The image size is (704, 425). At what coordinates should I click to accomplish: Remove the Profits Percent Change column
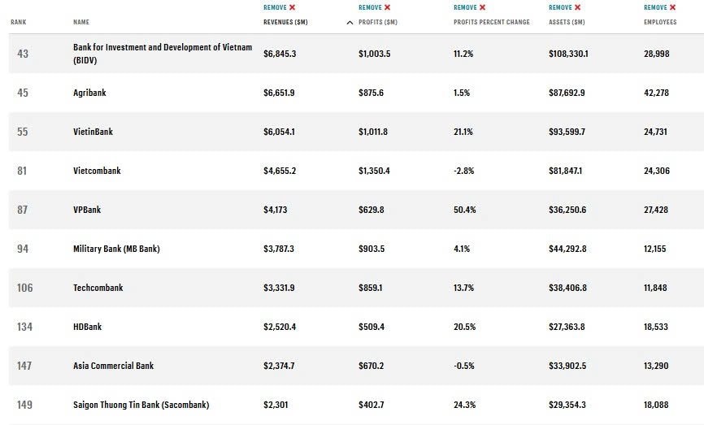(x=482, y=8)
